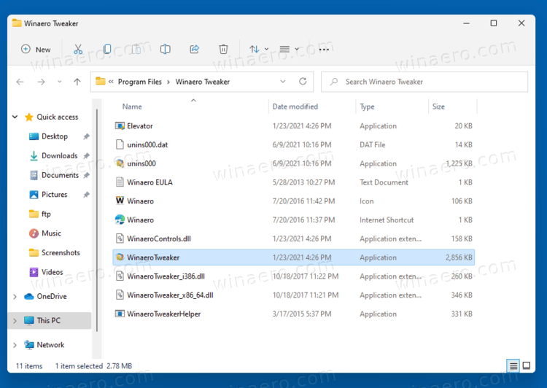547x388 pixels.
Task: Switch to large thumbnails view in status bar
Action: click(x=527, y=365)
